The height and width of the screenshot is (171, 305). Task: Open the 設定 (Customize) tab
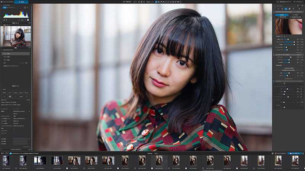point(21,2)
